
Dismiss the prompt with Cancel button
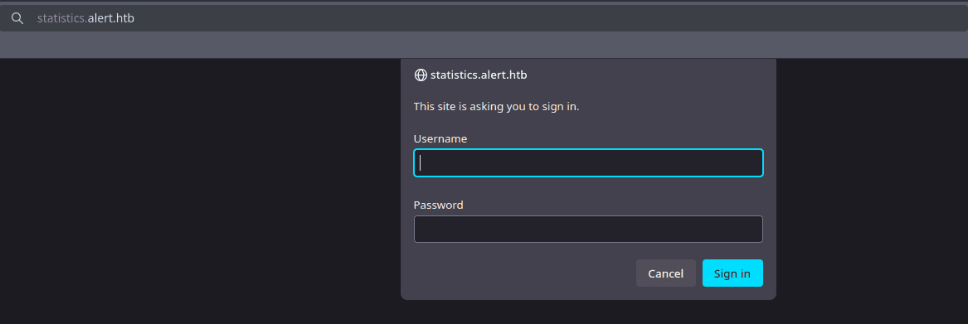coord(665,273)
